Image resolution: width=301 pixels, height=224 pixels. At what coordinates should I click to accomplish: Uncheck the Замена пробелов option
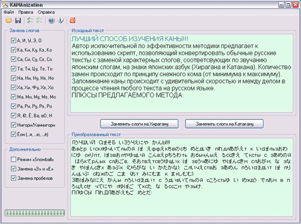click(13, 178)
